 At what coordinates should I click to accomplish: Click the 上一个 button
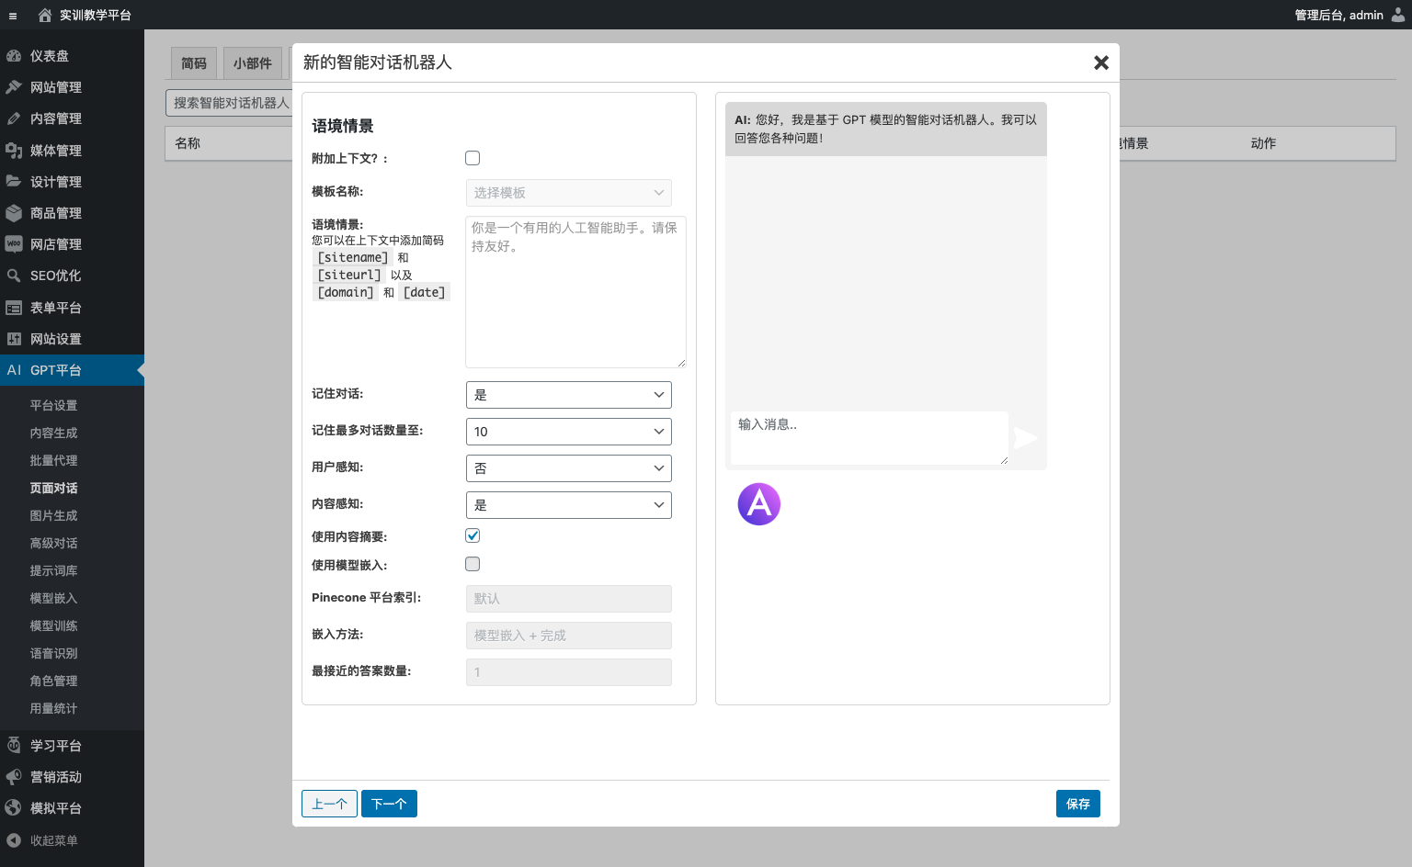click(329, 804)
